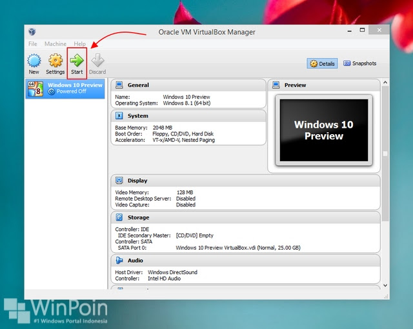Click the Powered Off status icon
The width and height of the screenshot is (413, 329).
(52, 92)
